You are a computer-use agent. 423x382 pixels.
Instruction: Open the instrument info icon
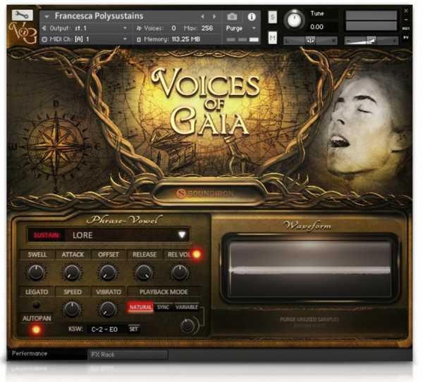point(252,17)
